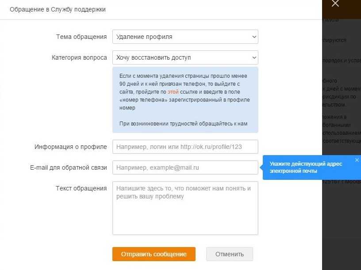
Task: Focus the «Текст обращения» message box
Action: [x=185, y=208]
